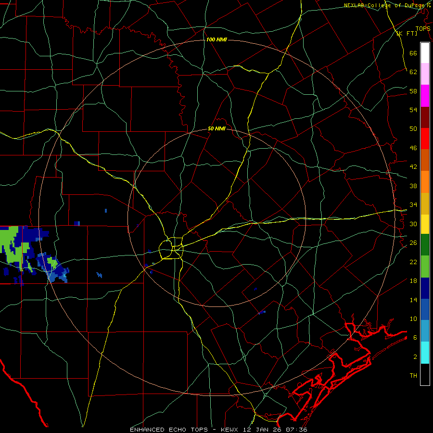Viewport: 433px width, 433px height.
Task: Click the bright red 46 kft color band
Action: click(x=425, y=139)
